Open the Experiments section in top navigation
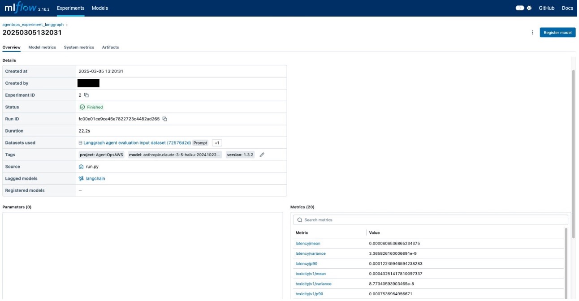The image size is (579, 301). (71, 8)
